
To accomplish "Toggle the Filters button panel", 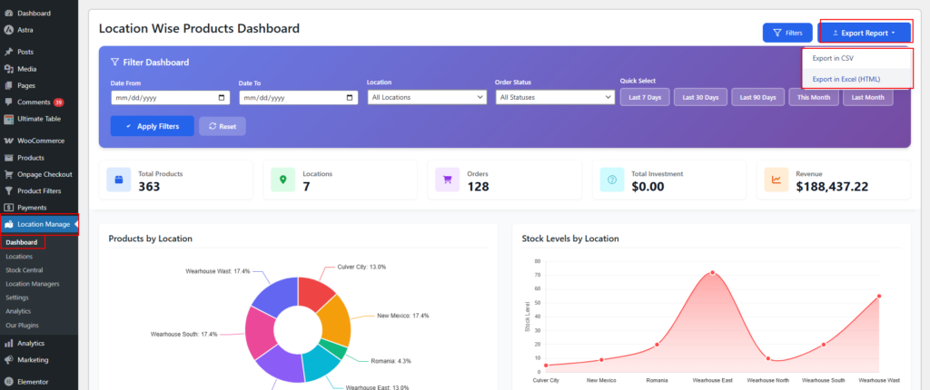I will pos(787,33).
